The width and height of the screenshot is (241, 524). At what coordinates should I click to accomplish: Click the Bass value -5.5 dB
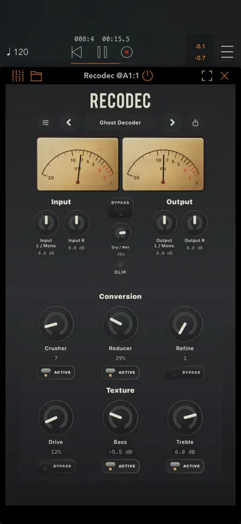click(x=120, y=452)
